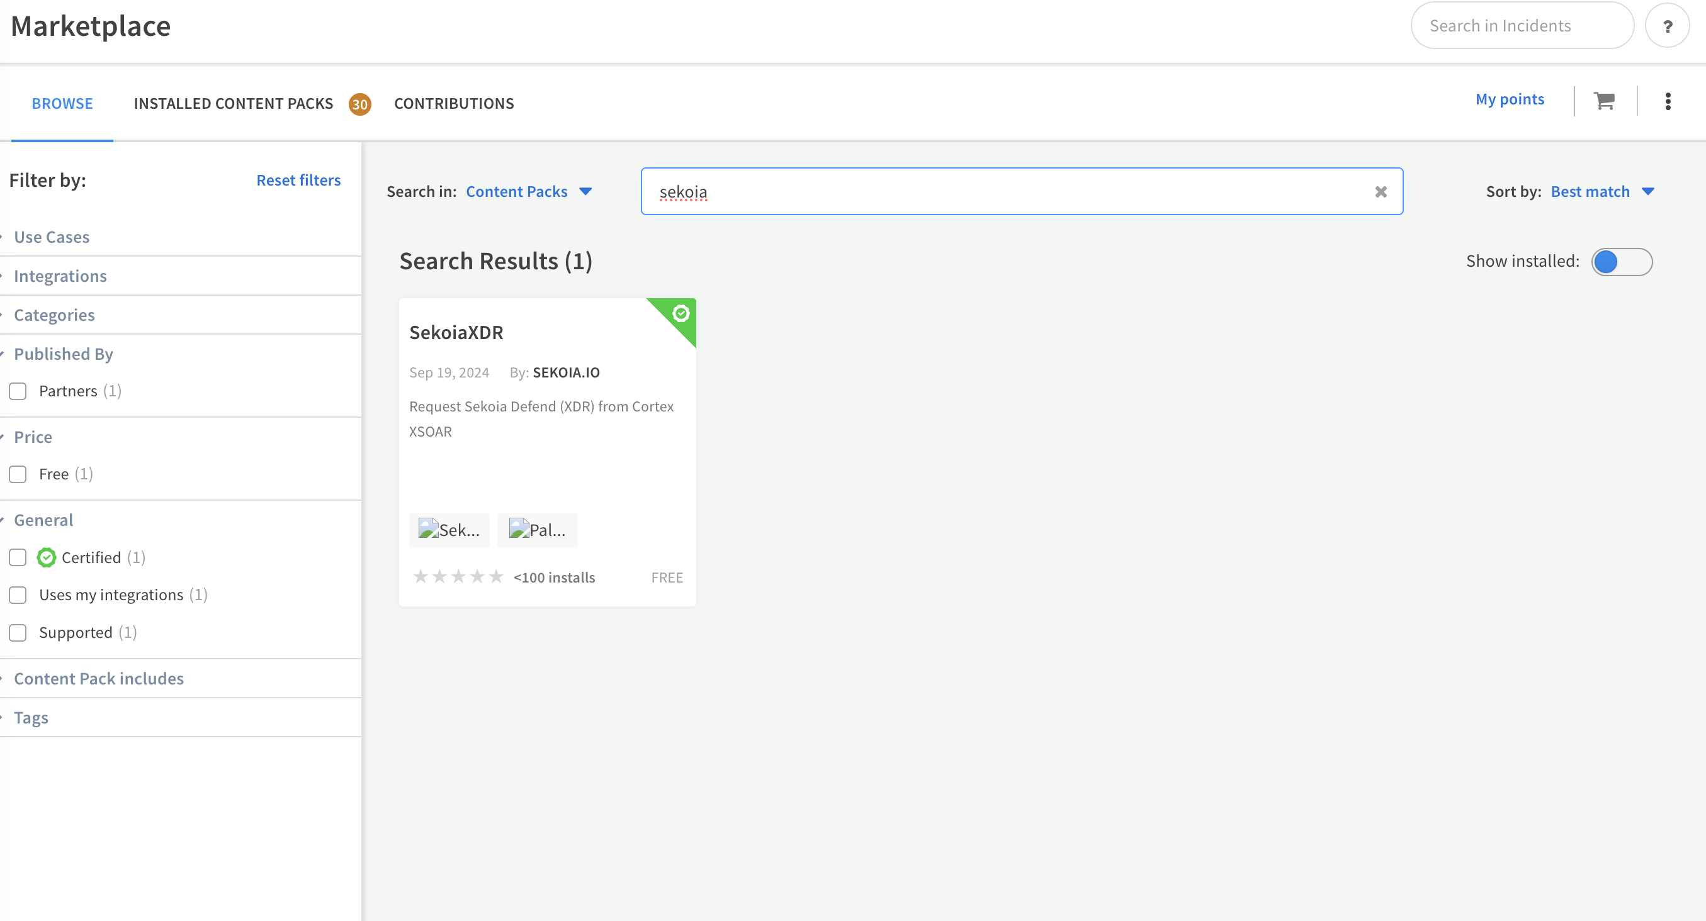Clear the sekoia search query
Viewport: 1706px width, 921px height.
pyautogui.click(x=1381, y=191)
